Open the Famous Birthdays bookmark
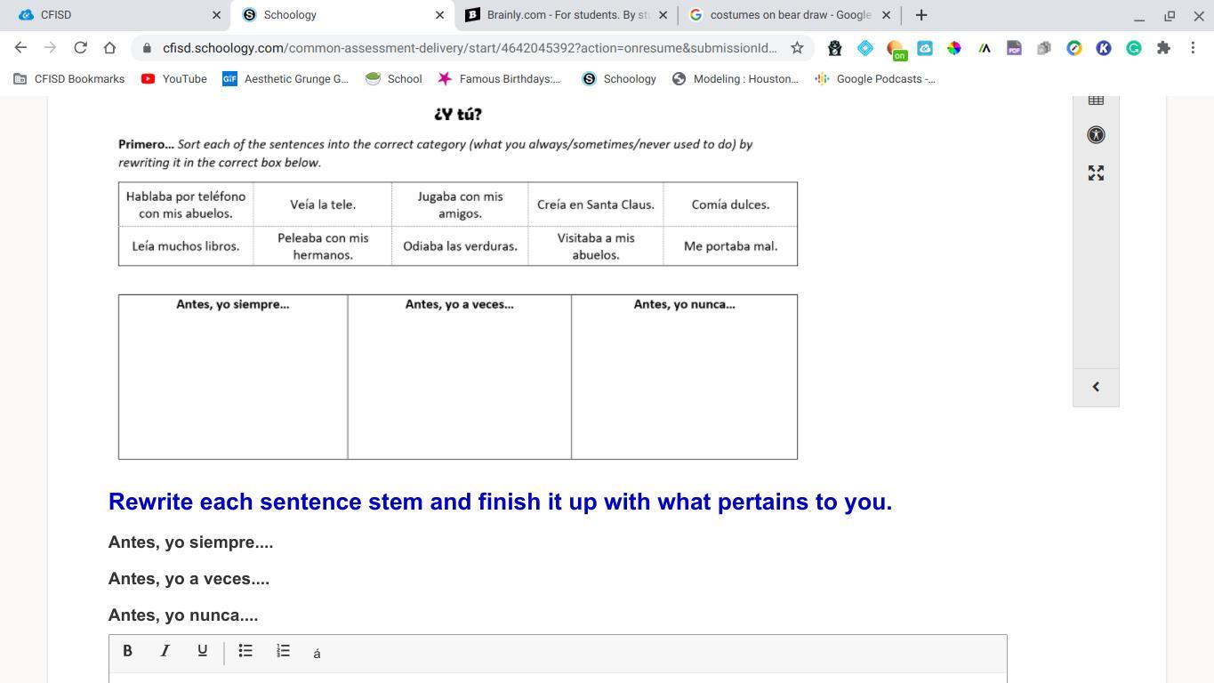Image resolution: width=1214 pixels, height=683 pixels. tap(499, 79)
